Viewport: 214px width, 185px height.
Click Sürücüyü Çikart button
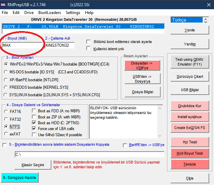(190, 76)
